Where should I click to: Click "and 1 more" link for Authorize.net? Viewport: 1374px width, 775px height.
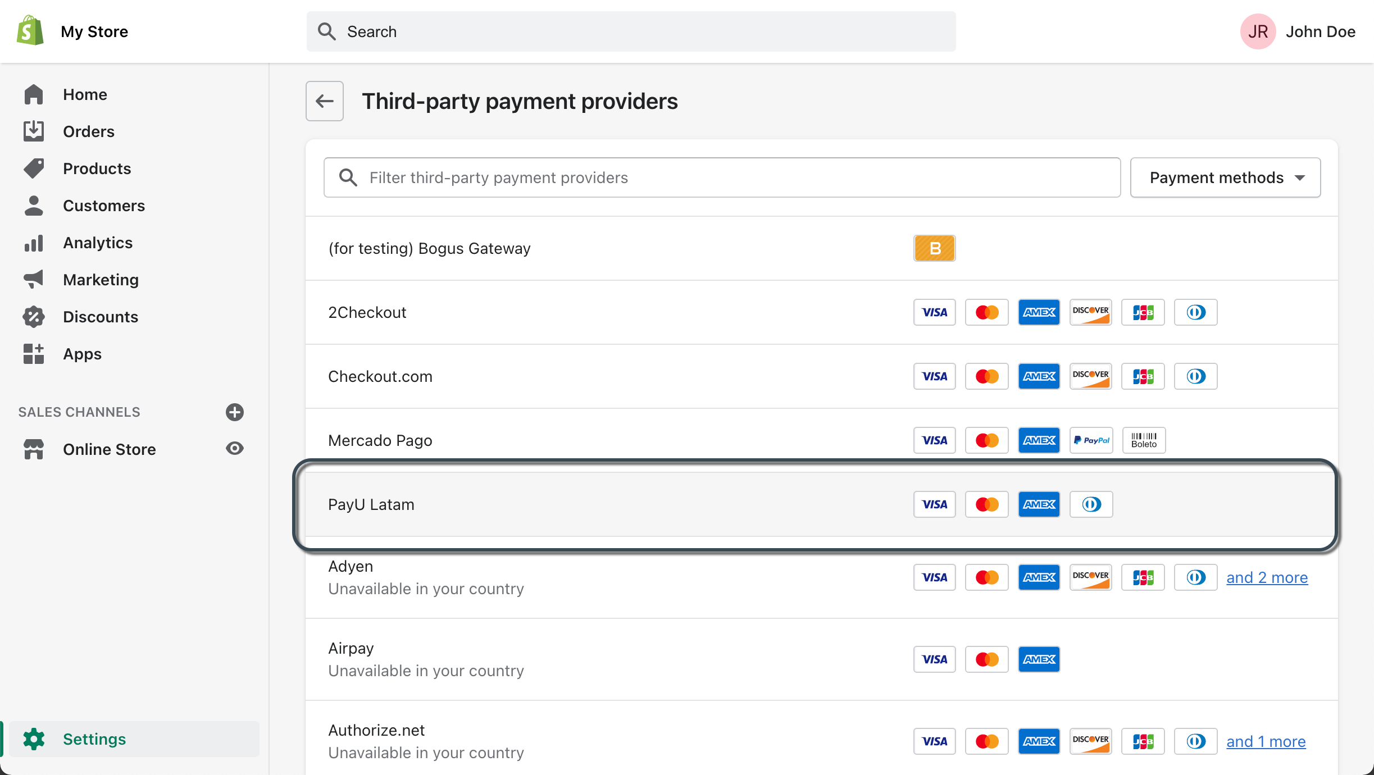[1266, 741]
